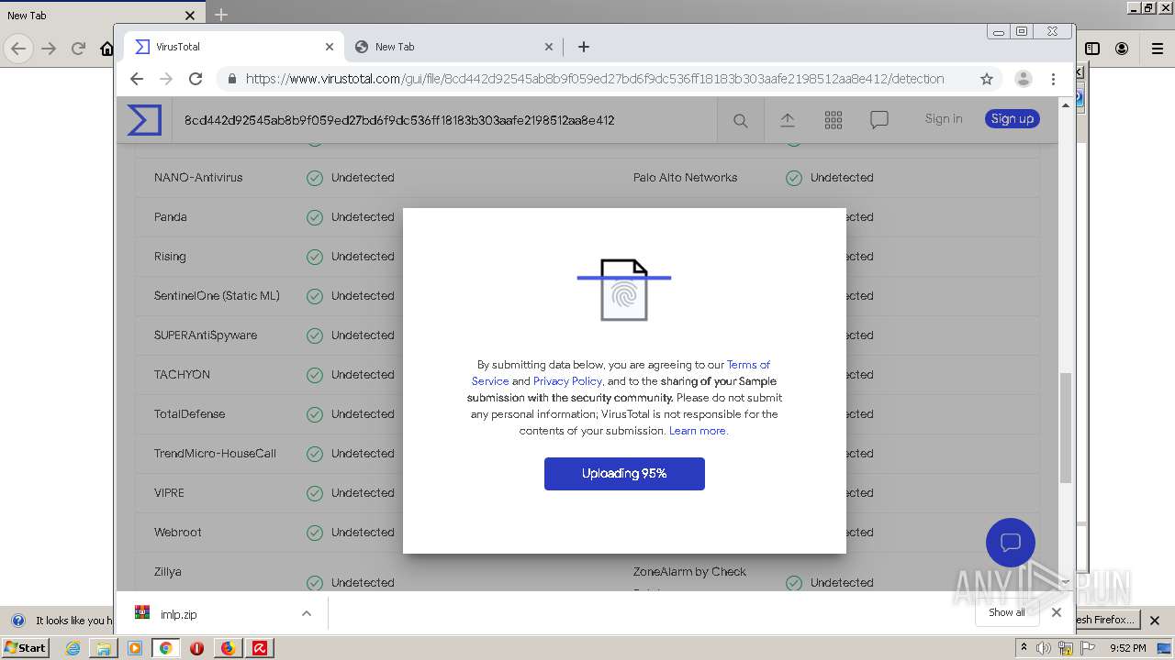Open the Firefox account icon
This screenshot has width=1175, height=660.
[1122, 49]
